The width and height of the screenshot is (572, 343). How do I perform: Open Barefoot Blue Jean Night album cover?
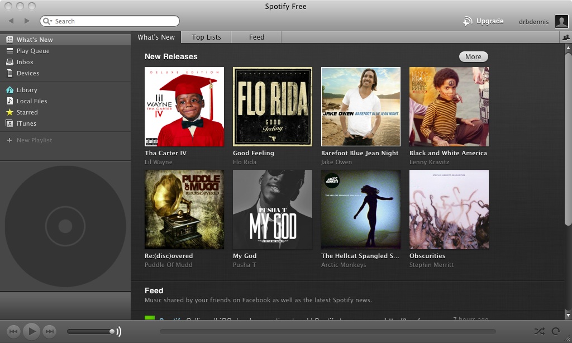(x=361, y=107)
